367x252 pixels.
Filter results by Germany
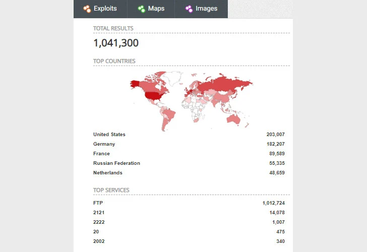[104, 144]
